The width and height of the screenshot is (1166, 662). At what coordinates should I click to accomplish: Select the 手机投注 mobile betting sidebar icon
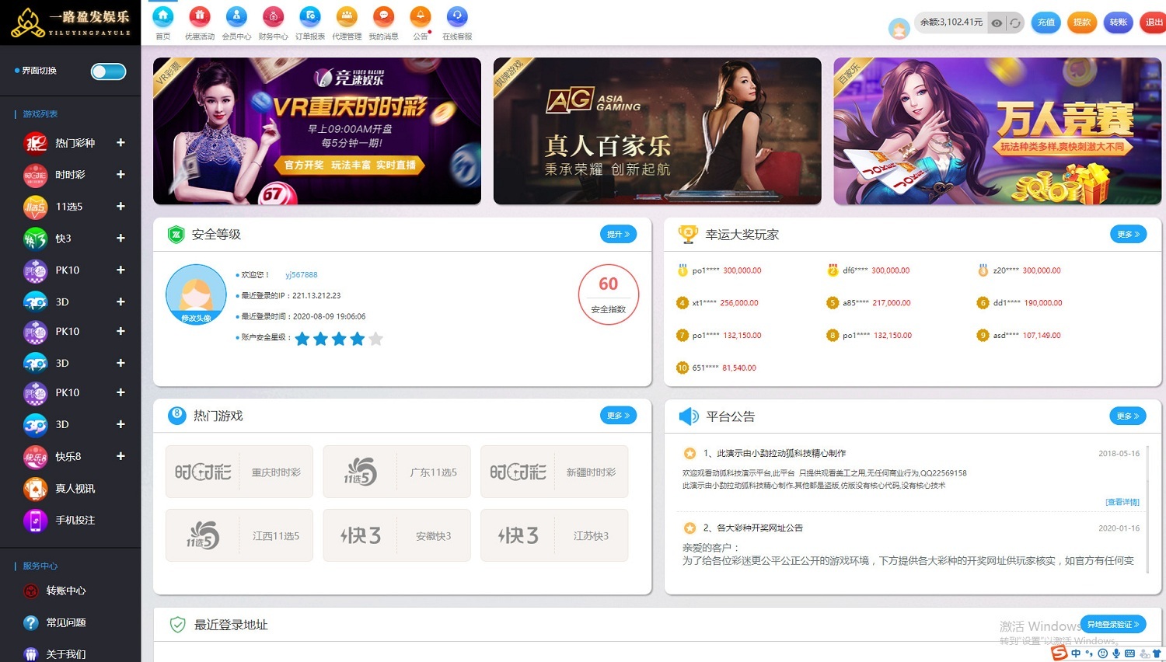tap(34, 521)
